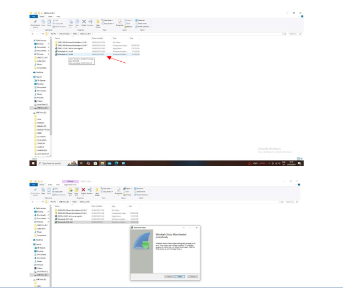Click Back arrow in lower Explorer address bar
Viewport: 343px width, 288px height.
(32, 202)
